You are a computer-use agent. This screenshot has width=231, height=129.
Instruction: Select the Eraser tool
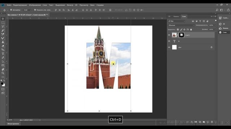(3, 46)
